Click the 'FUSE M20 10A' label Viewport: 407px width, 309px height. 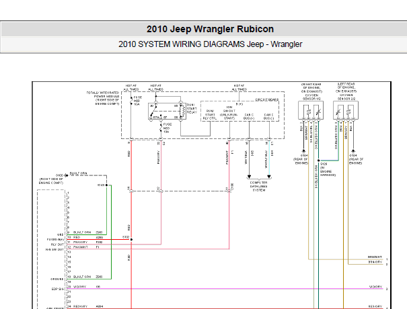pos(138,101)
